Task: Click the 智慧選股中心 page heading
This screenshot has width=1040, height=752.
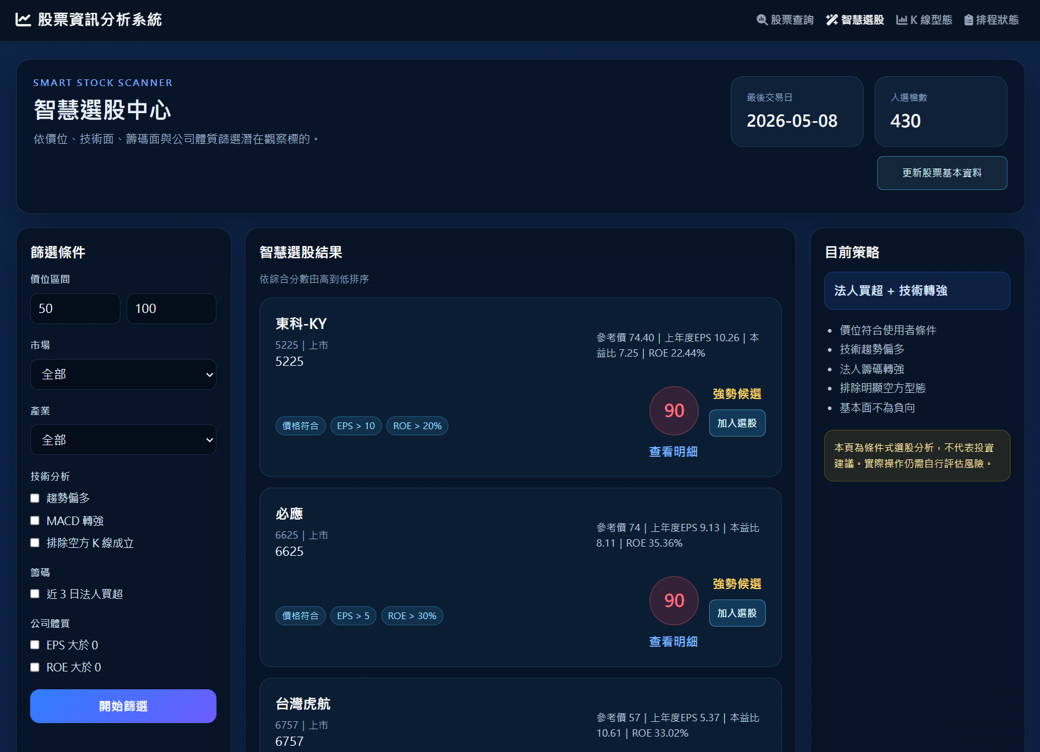Action: coord(102,110)
